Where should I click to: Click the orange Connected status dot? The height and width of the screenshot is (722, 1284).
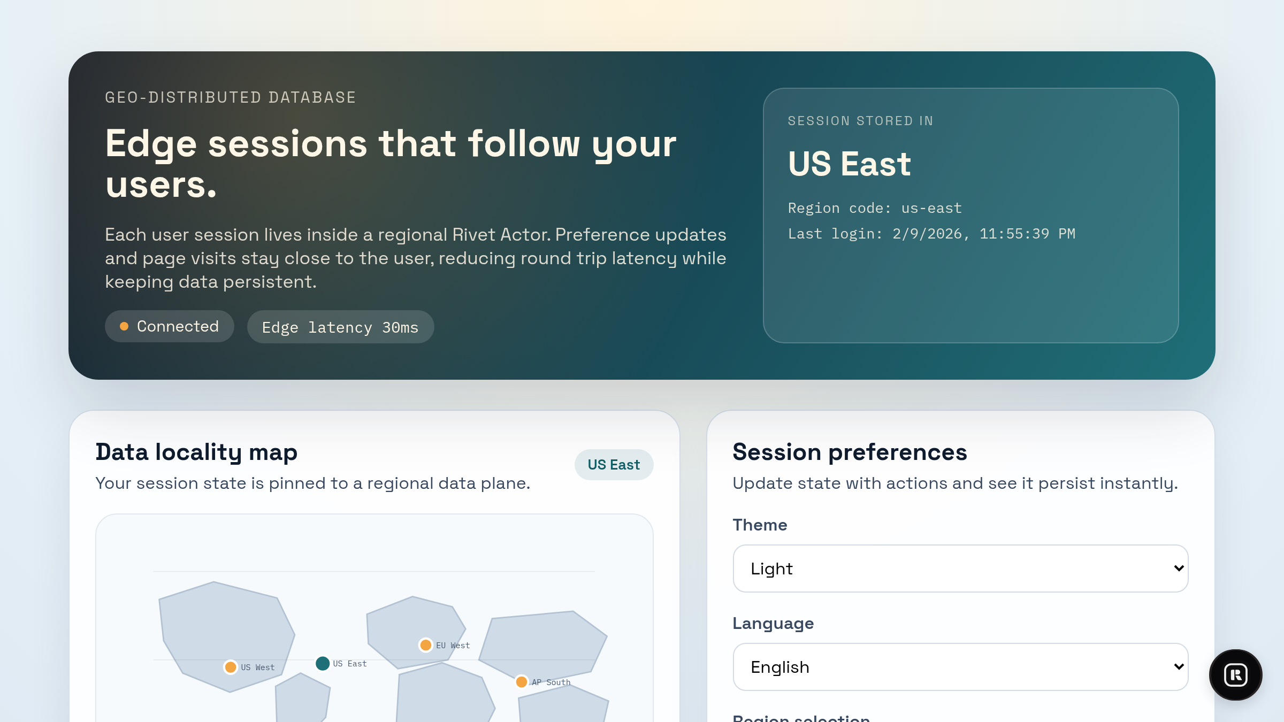pyautogui.click(x=124, y=326)
